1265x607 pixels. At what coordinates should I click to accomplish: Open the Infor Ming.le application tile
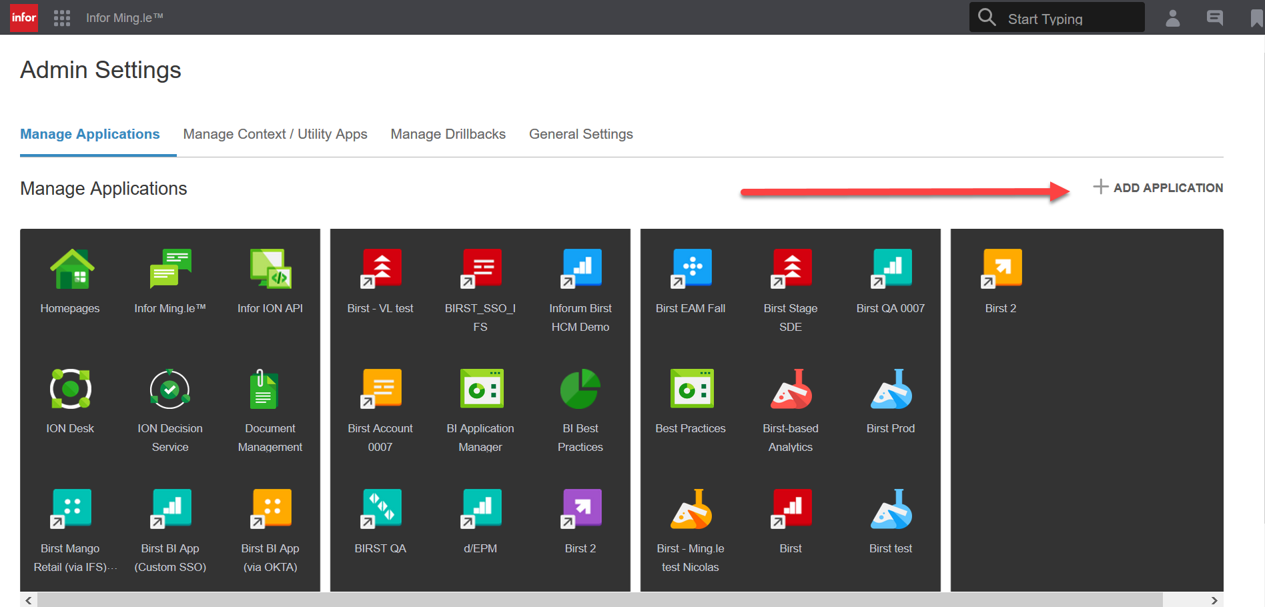[170, 269]
